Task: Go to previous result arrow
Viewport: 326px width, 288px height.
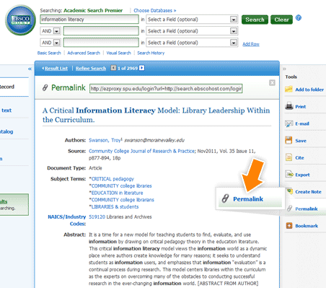Action: [113, 68]
